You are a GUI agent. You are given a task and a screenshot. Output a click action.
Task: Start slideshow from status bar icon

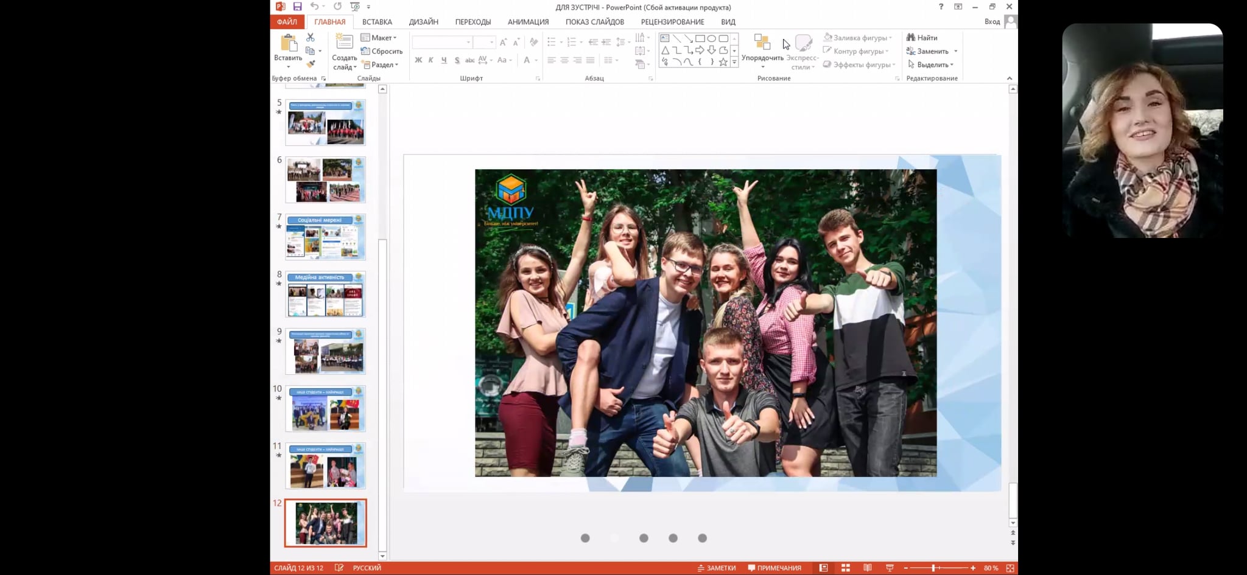(889, 568)
